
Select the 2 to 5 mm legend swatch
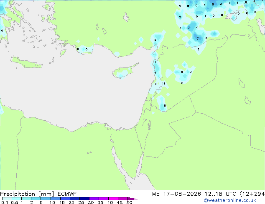click(x=36, y=199)
